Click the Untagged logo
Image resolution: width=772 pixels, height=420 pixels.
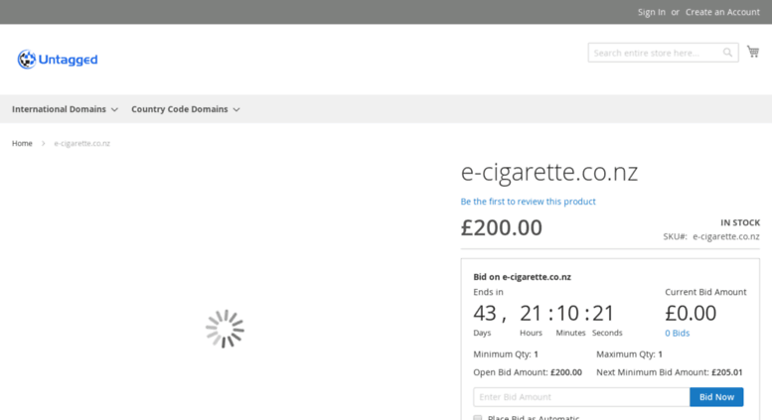pos(58,60)
